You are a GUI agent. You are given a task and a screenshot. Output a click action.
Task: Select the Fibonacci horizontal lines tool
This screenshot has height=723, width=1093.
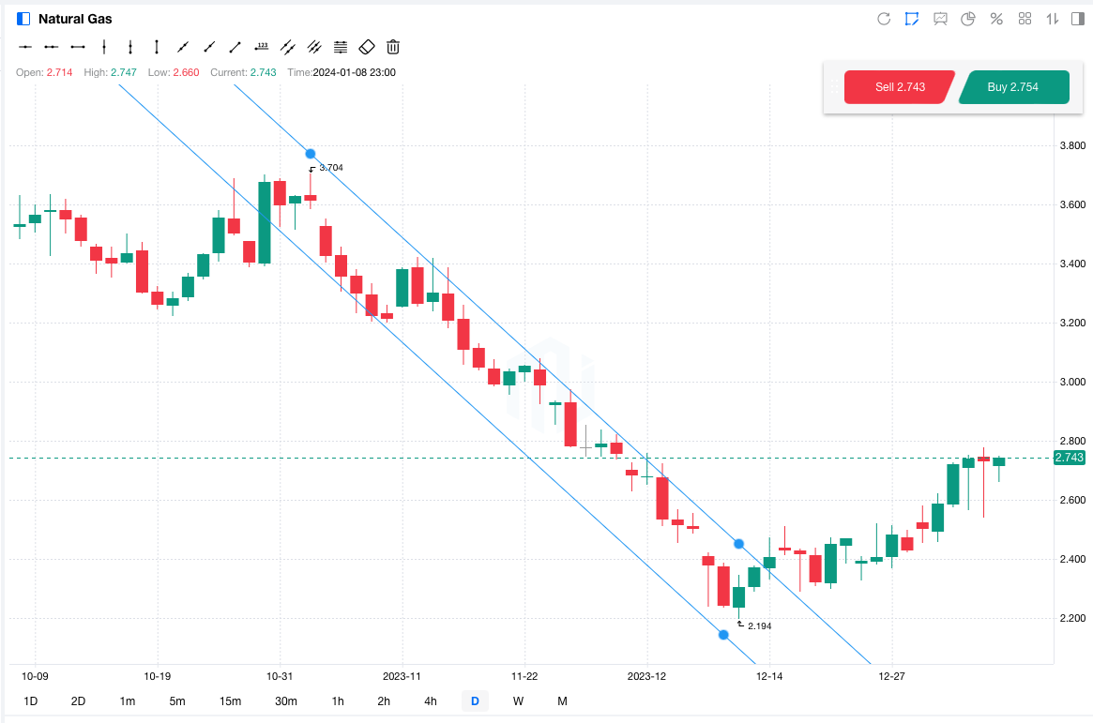tap(341, 46)
